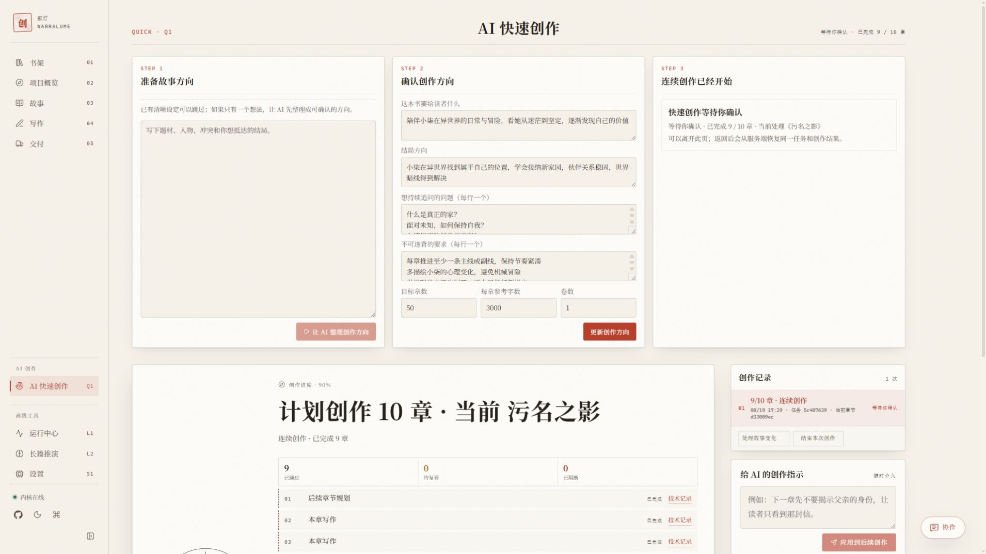
Task: Open 书架 in the sidebar
Action: click(54, 63)
